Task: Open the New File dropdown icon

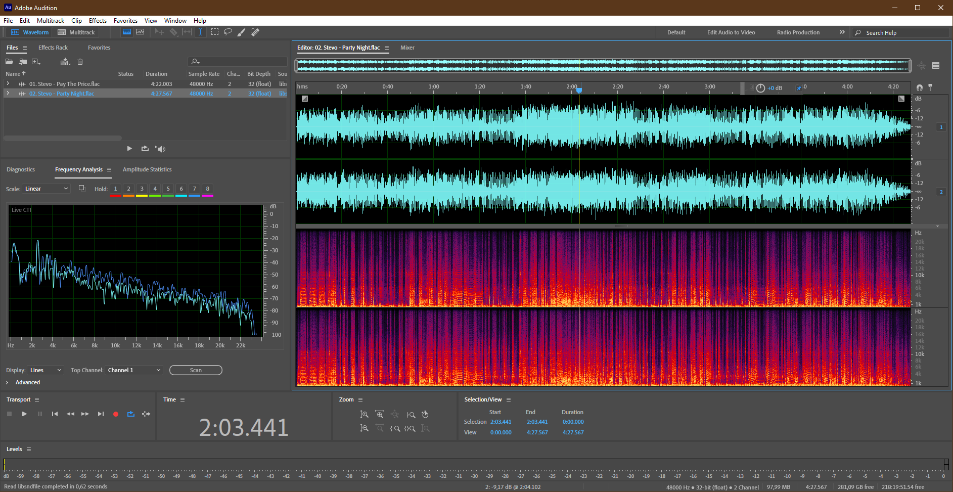Action: (36, 62)
